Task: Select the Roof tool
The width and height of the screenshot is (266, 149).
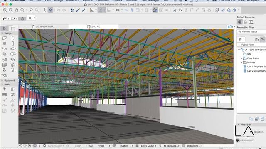Action: coord(13,54)
